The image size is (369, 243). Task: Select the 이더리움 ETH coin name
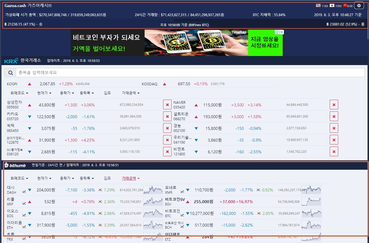[14, 225]
